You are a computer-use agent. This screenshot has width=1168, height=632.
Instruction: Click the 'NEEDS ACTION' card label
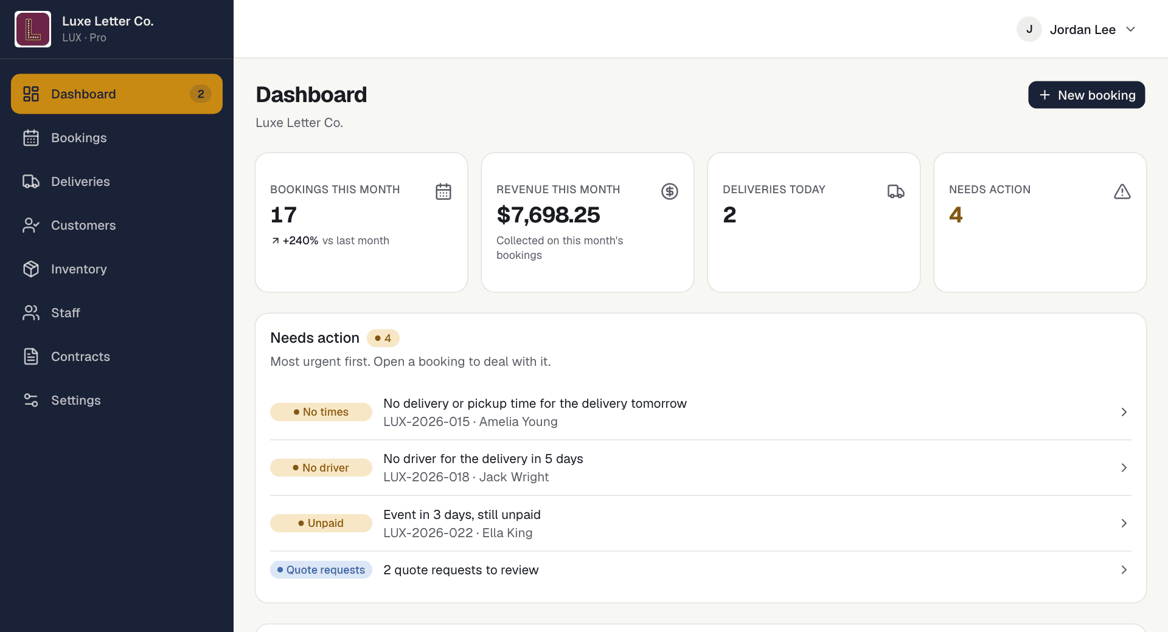point(989,190)
